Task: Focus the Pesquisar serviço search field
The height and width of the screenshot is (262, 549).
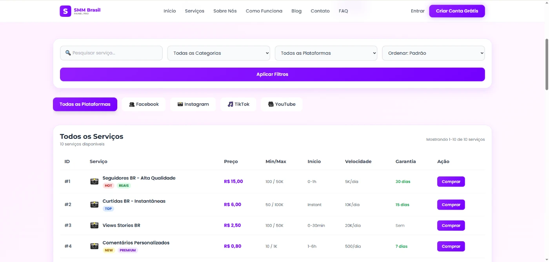Action: [x=111, y=53]
